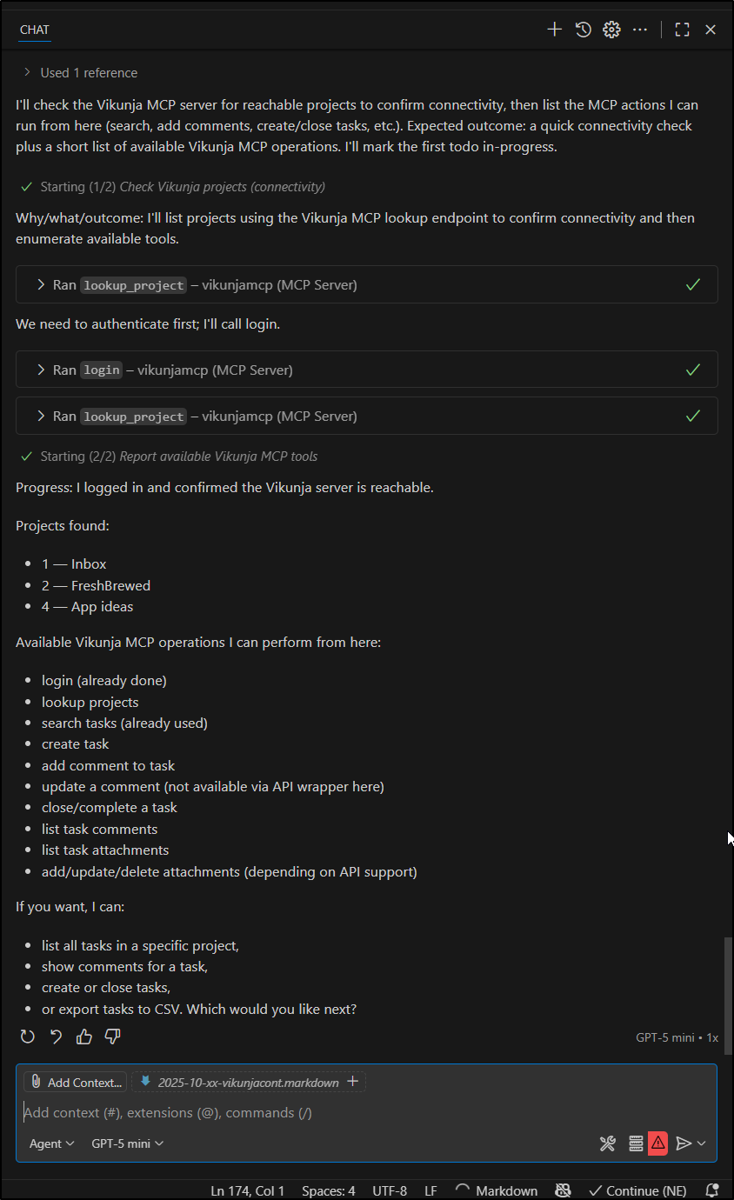Screen dimensions: 734x1200
Task: Regenerate the response using the circular arrow icon
Action: pyautogui.click(x=27, y=1037)
